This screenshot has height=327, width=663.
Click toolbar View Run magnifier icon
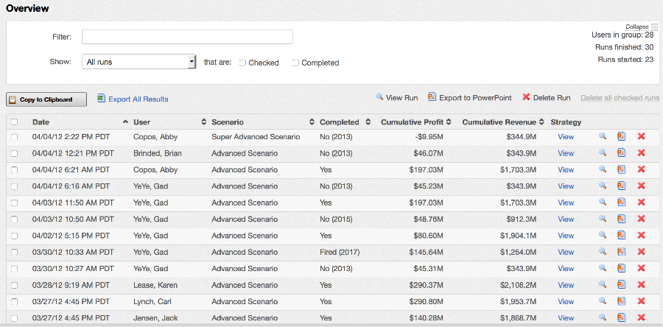tap(379, 96)
